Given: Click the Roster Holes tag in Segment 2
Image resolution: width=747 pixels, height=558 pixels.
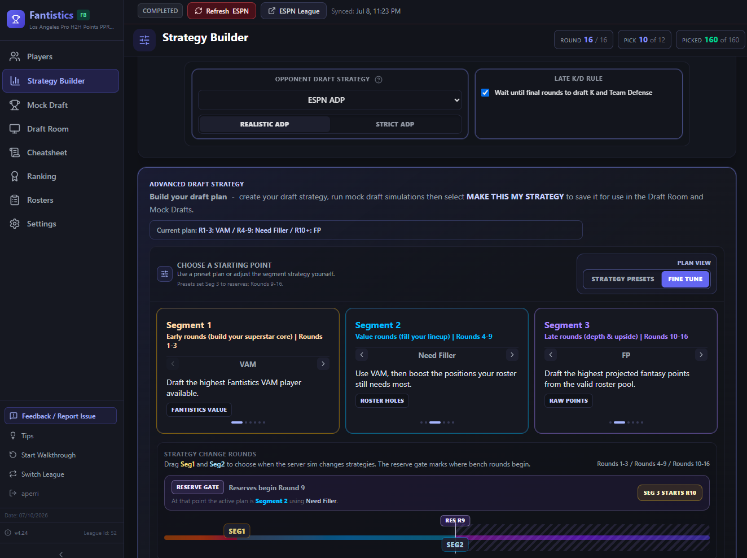Looking at the screenshot, I should 382,400.
